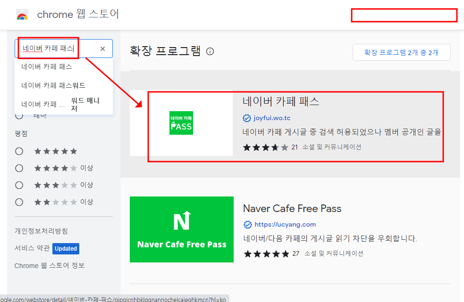The width and height of the screenshot is (464, 302).
Task: Select the four stars 이상 rating filter
Action: point(19,168)
